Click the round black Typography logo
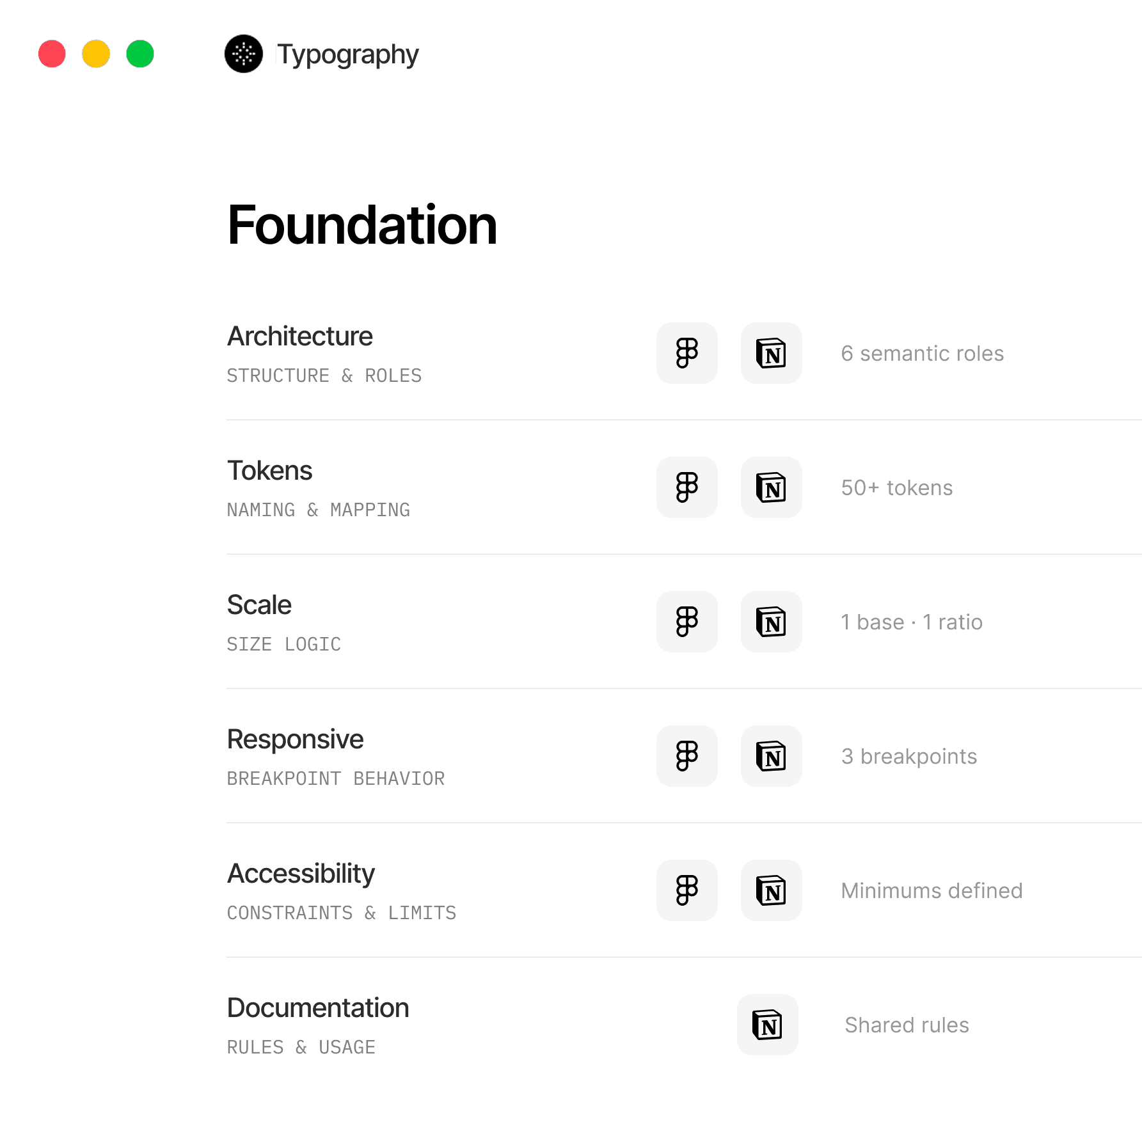 point(244,54)
